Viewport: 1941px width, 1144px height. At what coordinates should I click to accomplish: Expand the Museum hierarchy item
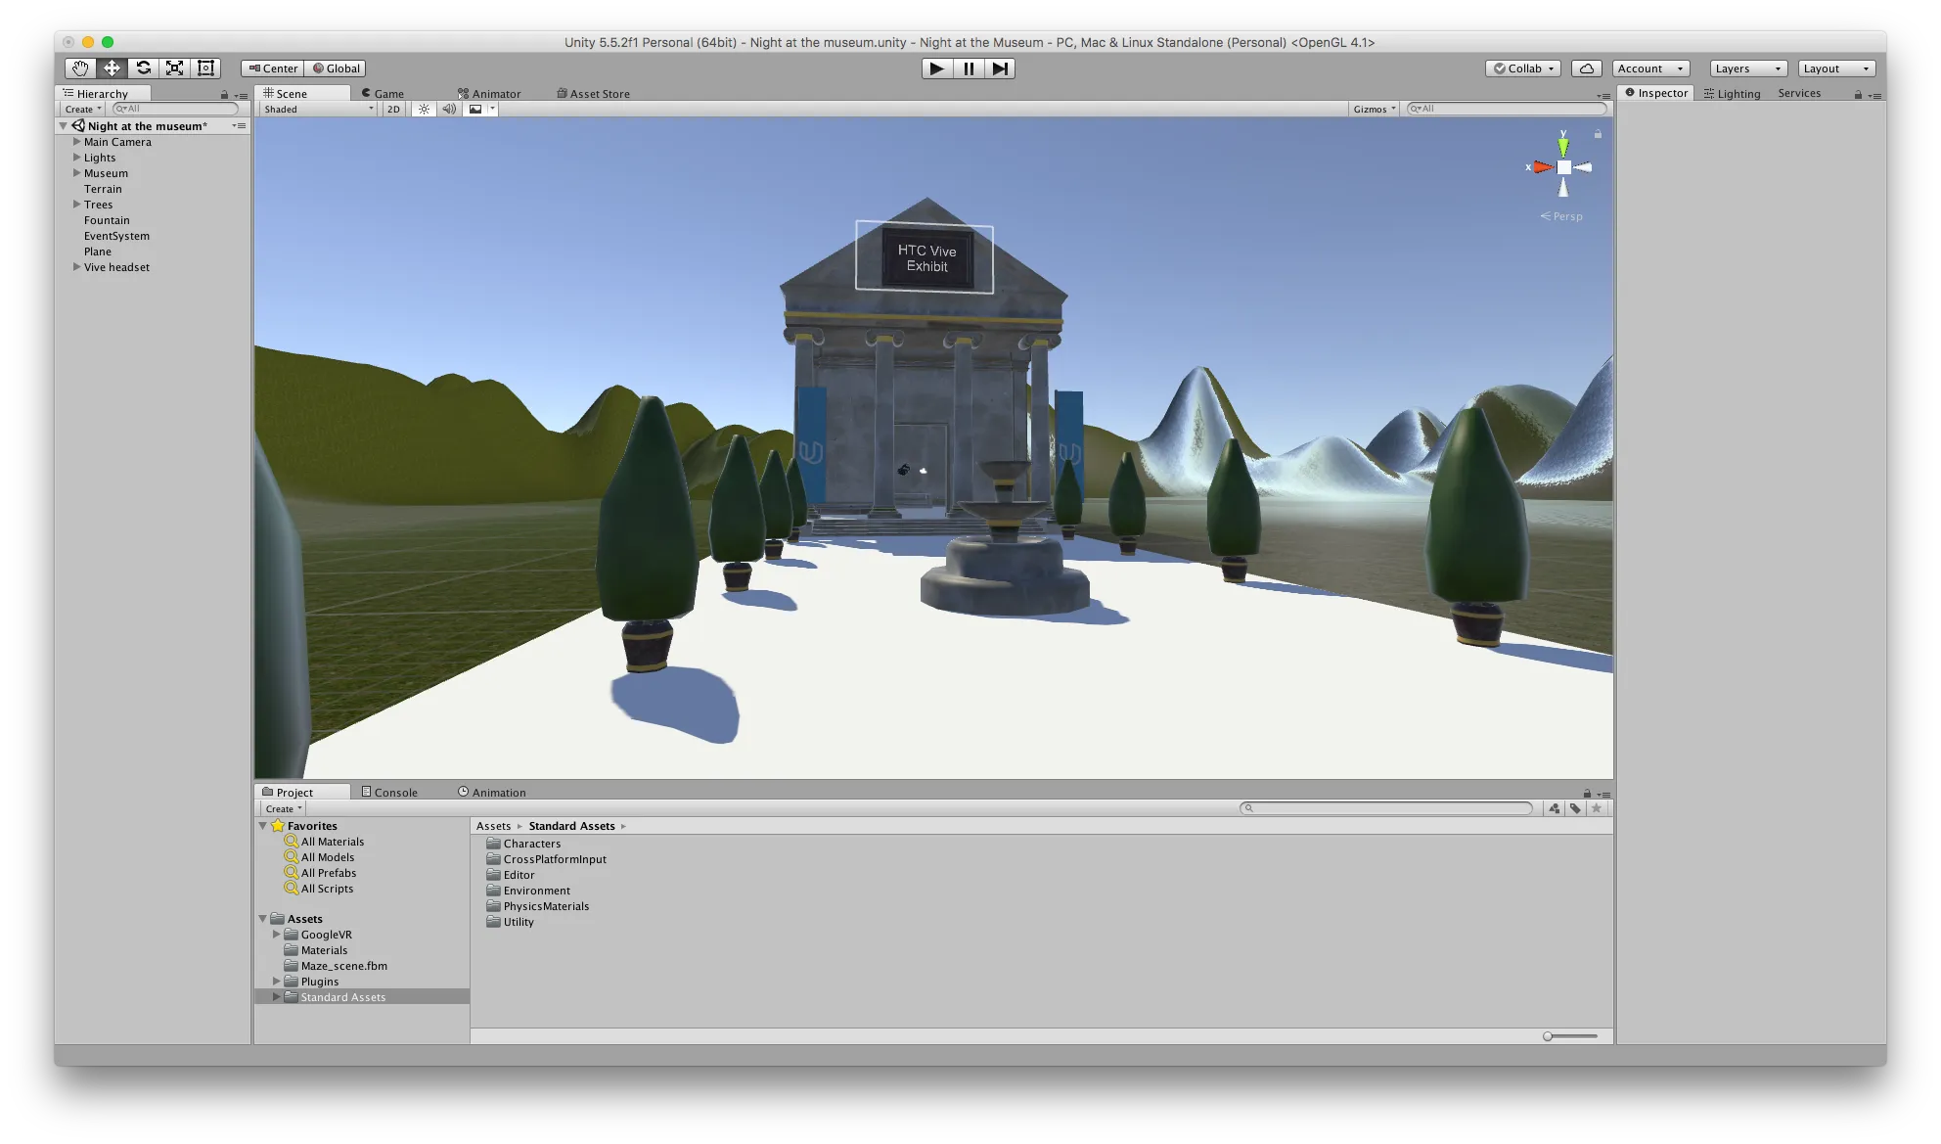(76, 173)
